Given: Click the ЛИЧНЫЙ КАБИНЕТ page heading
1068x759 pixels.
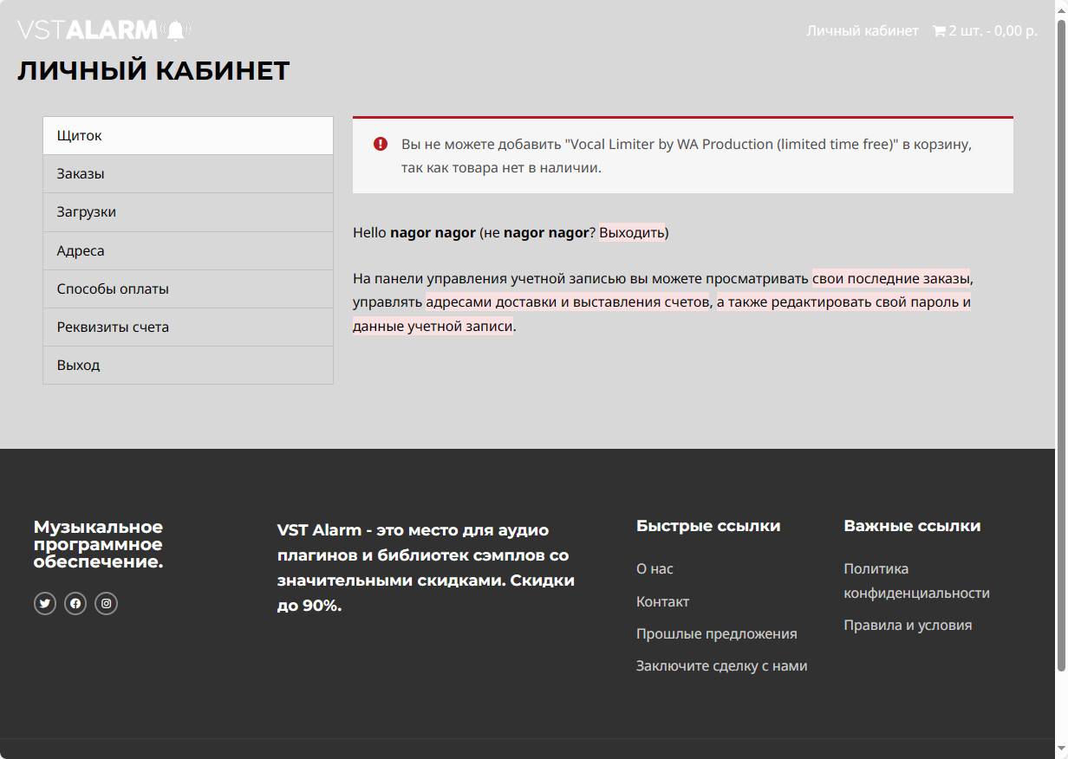Looking at the screenshot, I should 153,71.
